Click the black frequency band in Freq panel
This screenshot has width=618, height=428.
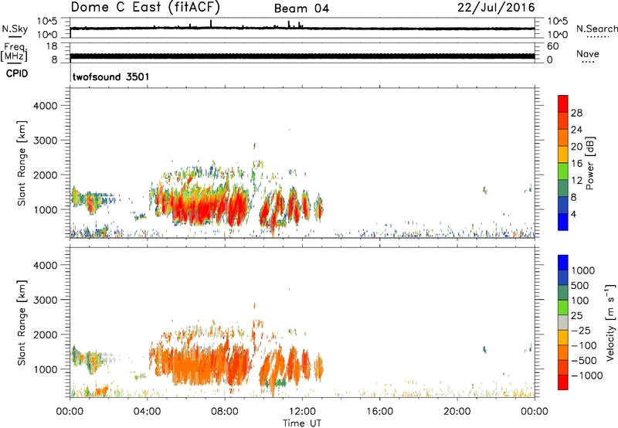(302, 56)
